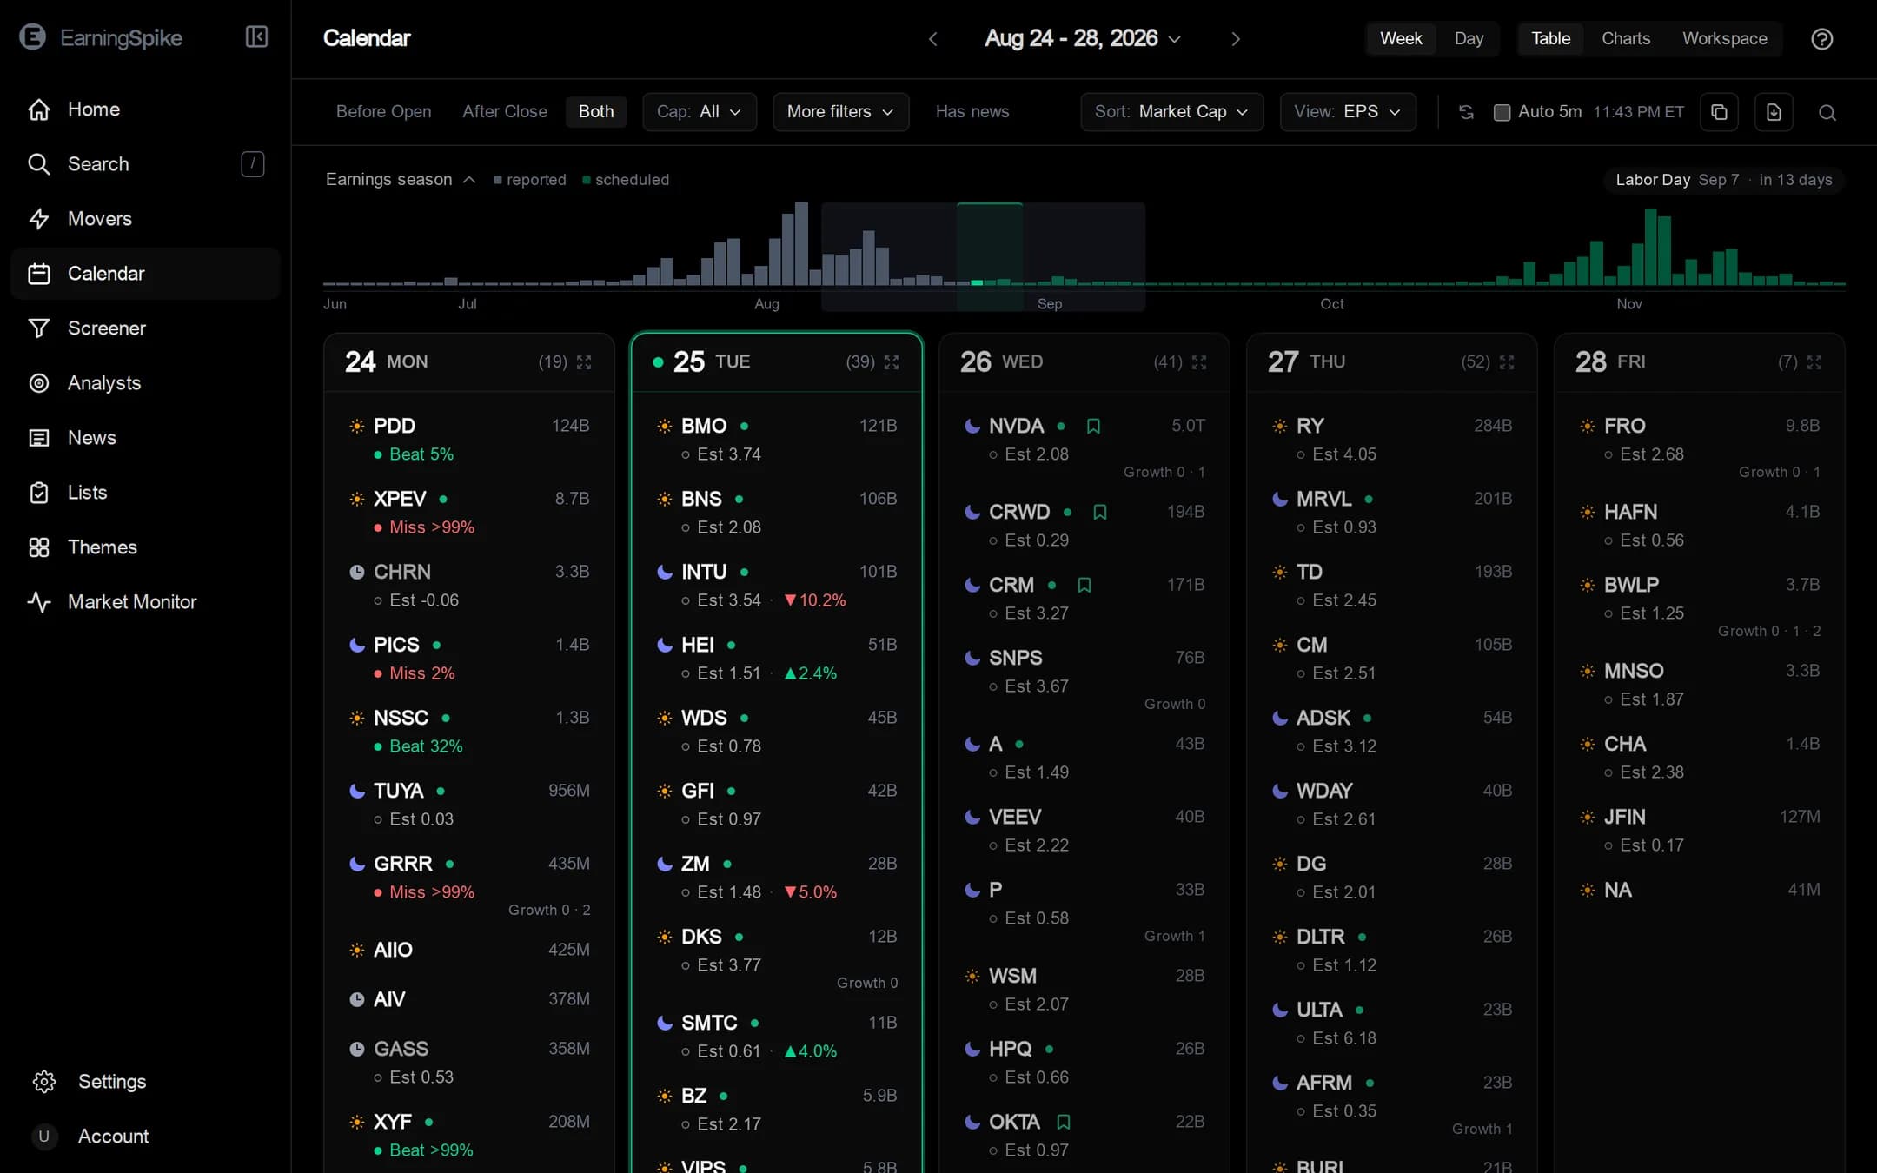Open Home in the sidebar
Viewport: 1877px width, 1173px height.
click(145, 109)
